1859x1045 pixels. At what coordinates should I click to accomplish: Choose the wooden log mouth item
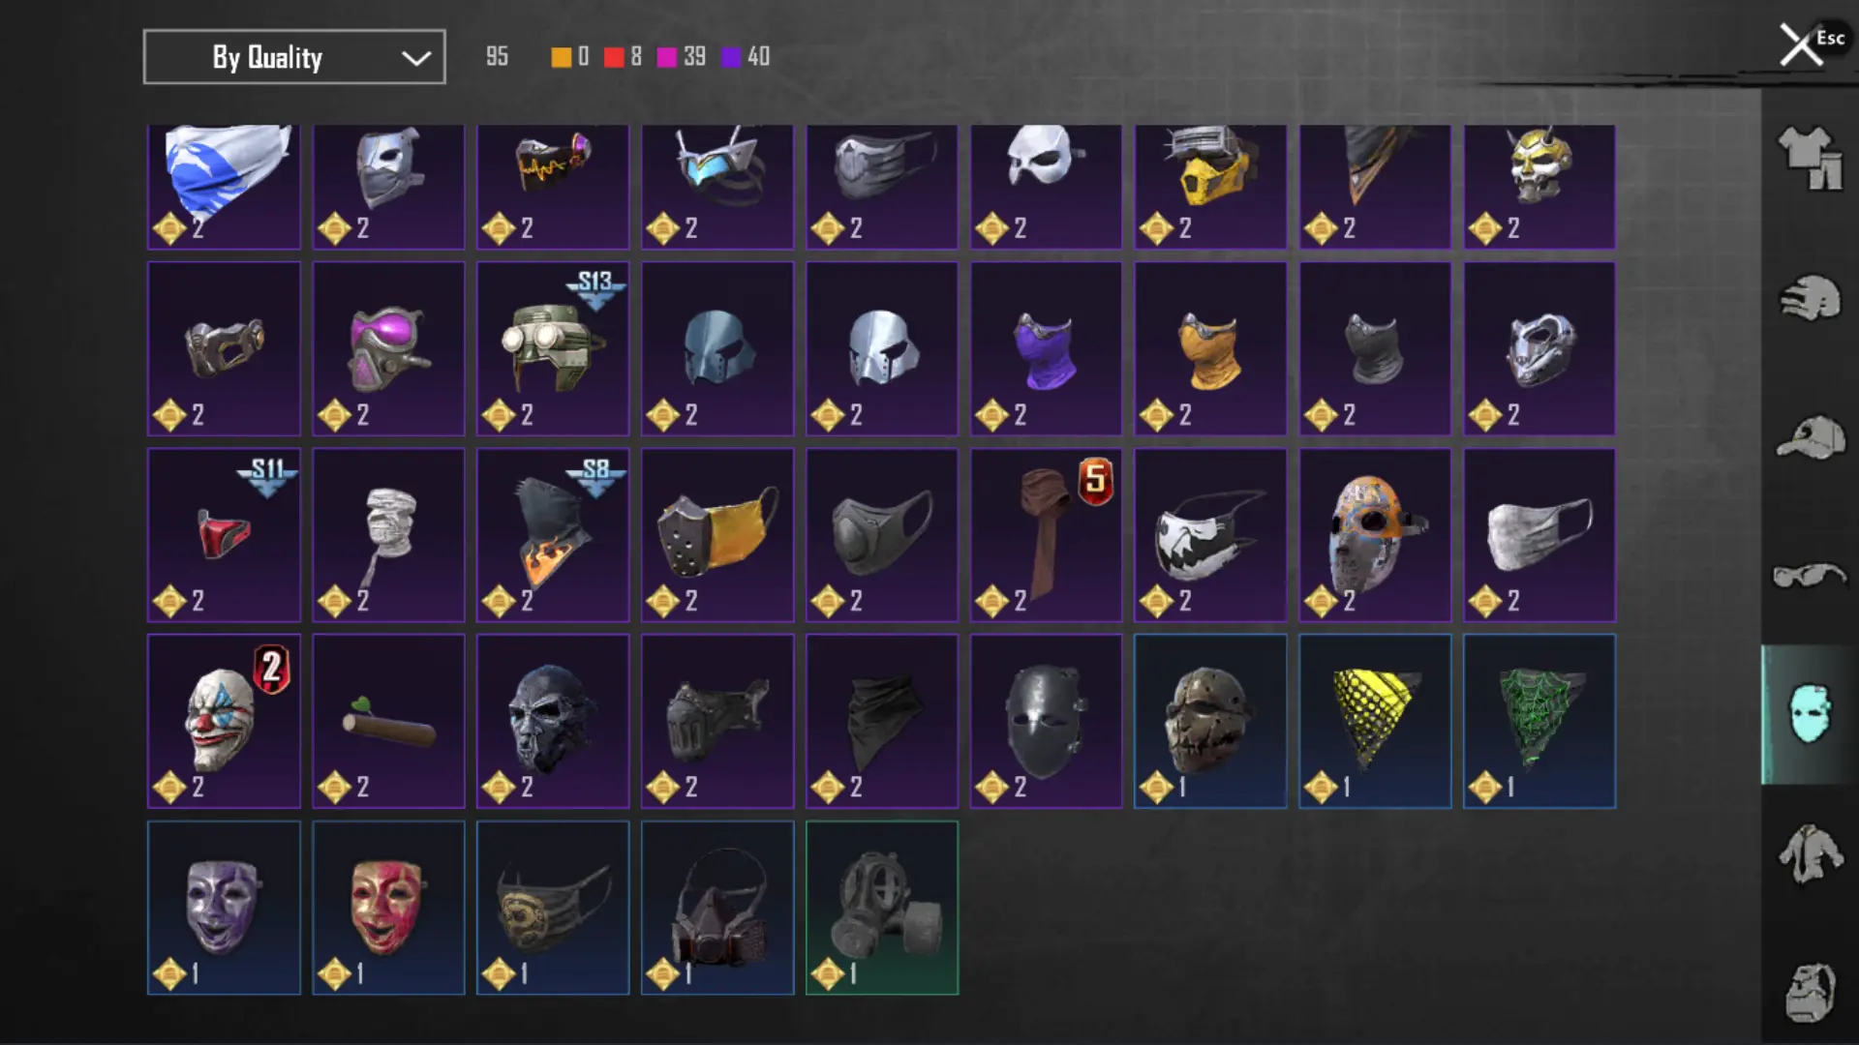388,721
